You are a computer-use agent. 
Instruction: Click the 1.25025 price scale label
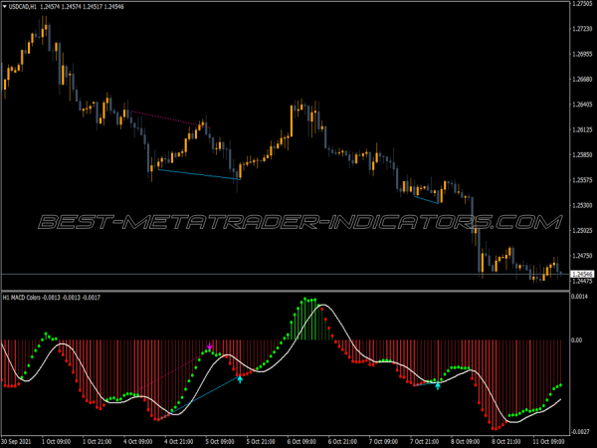pyautogui.click(x=582, y=231)
